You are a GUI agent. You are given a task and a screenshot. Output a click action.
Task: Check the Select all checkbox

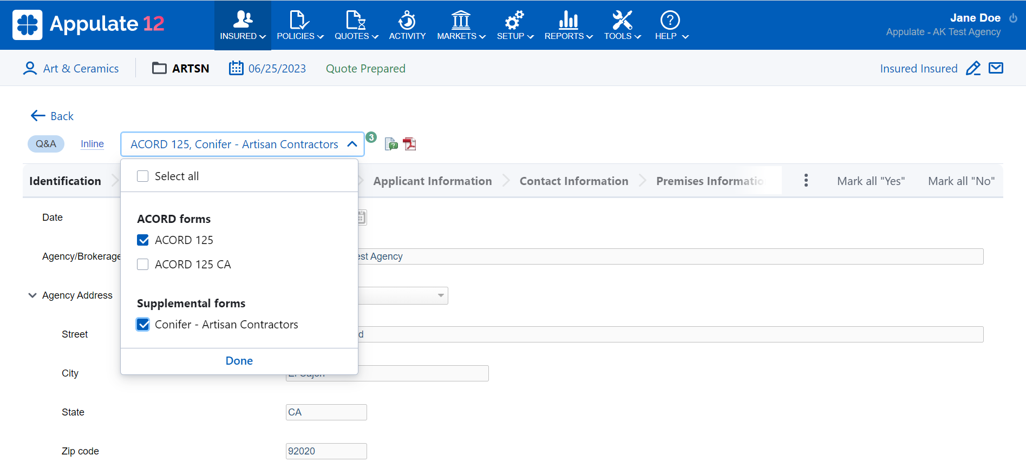(x=143, y=176)
